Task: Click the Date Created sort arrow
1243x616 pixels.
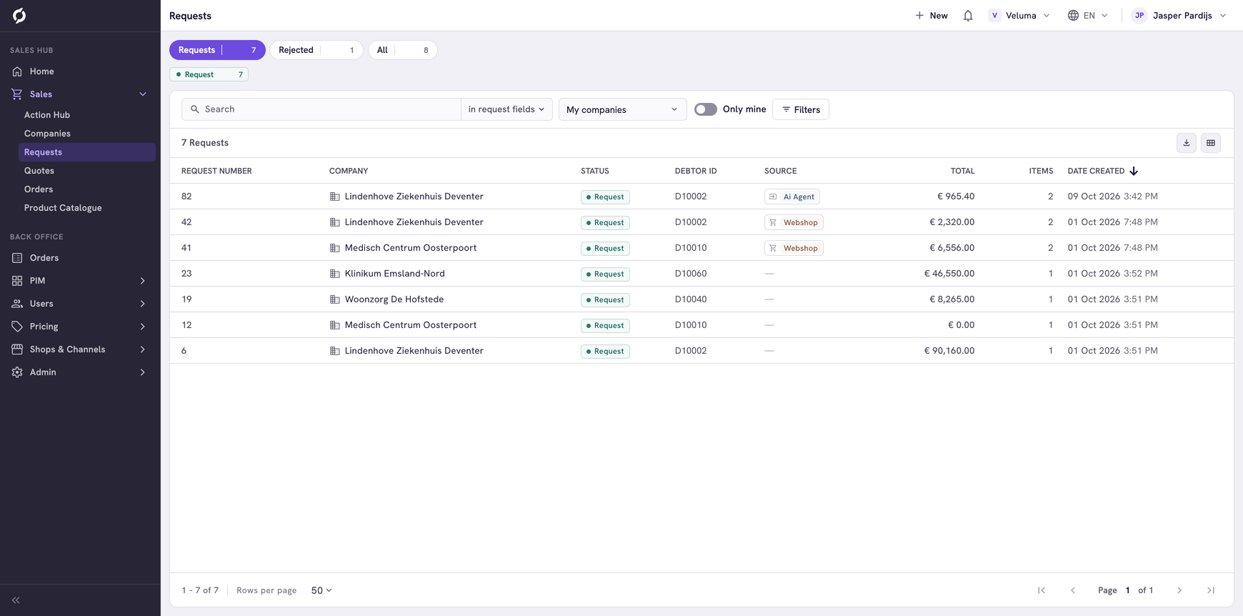Action: (1134, 171)
